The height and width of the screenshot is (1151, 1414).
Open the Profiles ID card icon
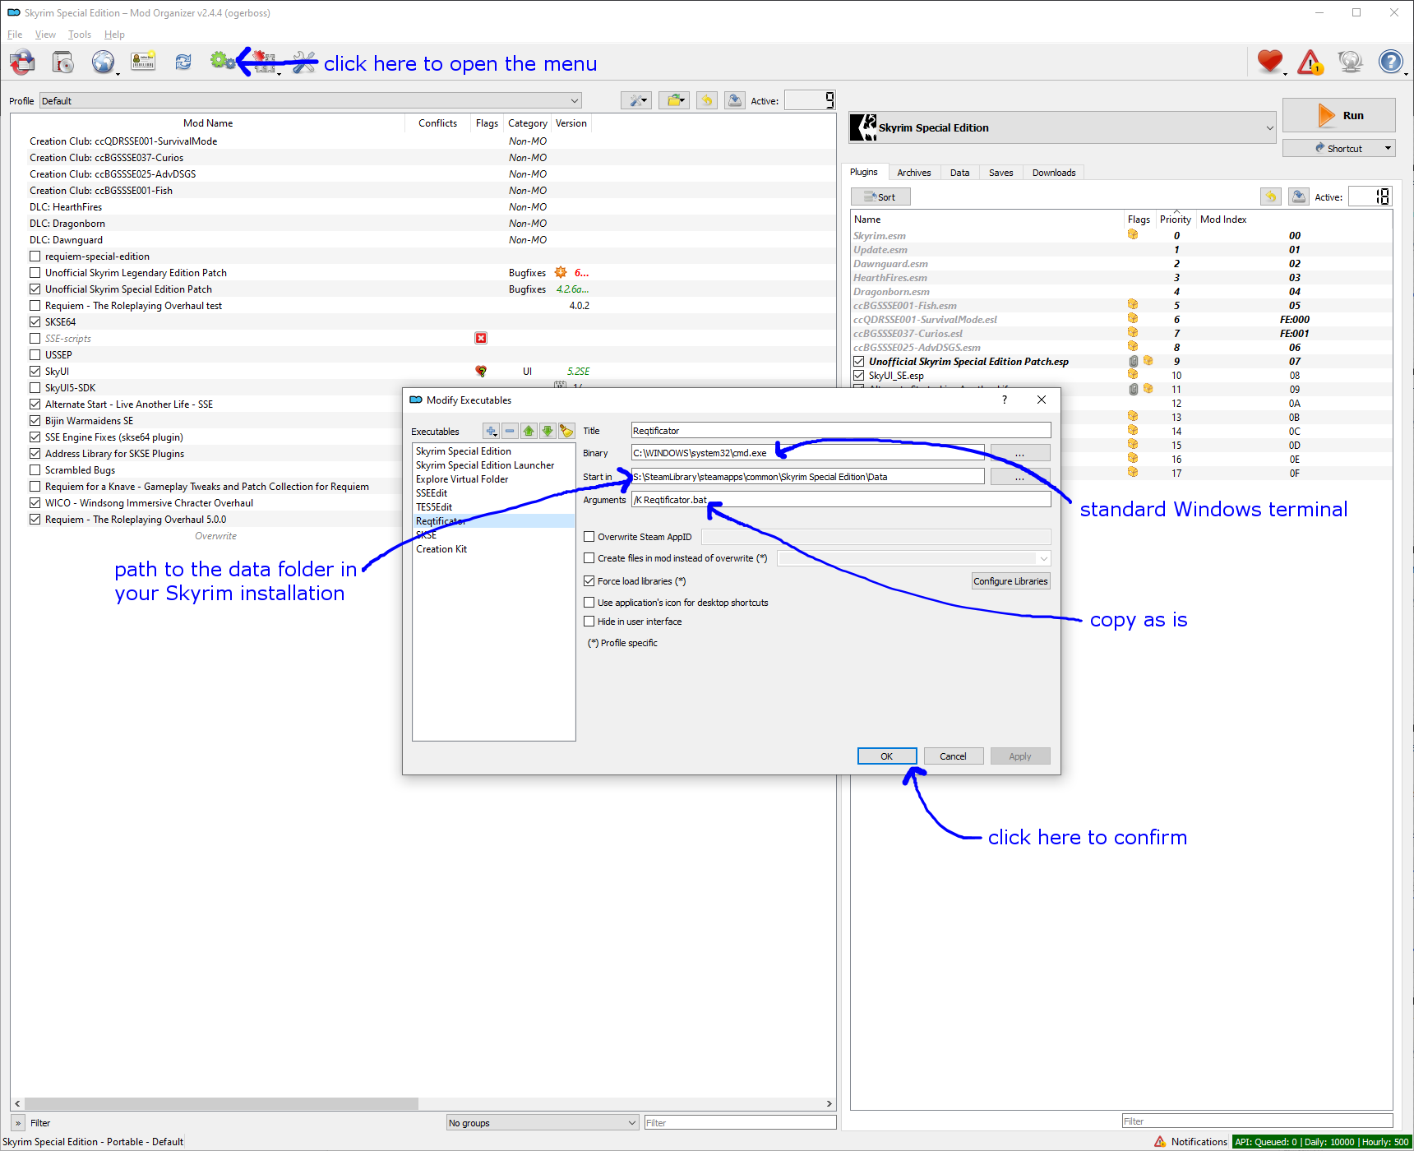(x=143, y=62)
